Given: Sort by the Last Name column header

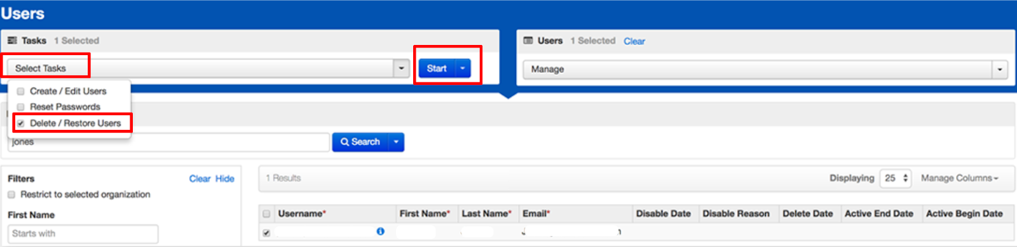Looking at the screenshot, I should click(487, 214).
